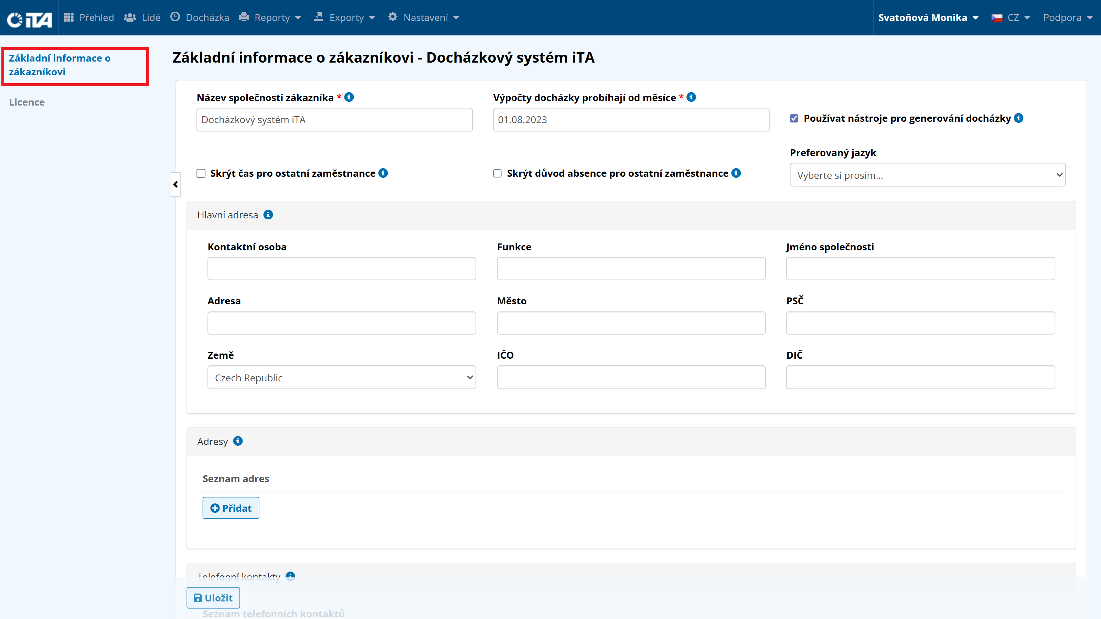This screenshot has width=1101, height=619.
Task: Click the Adresa input field
Action: 342,323
